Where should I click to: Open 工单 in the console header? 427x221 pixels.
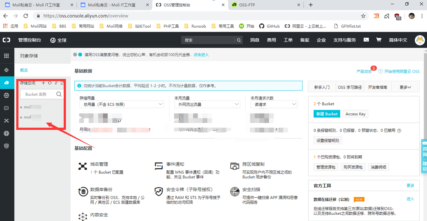click(288, 40)
